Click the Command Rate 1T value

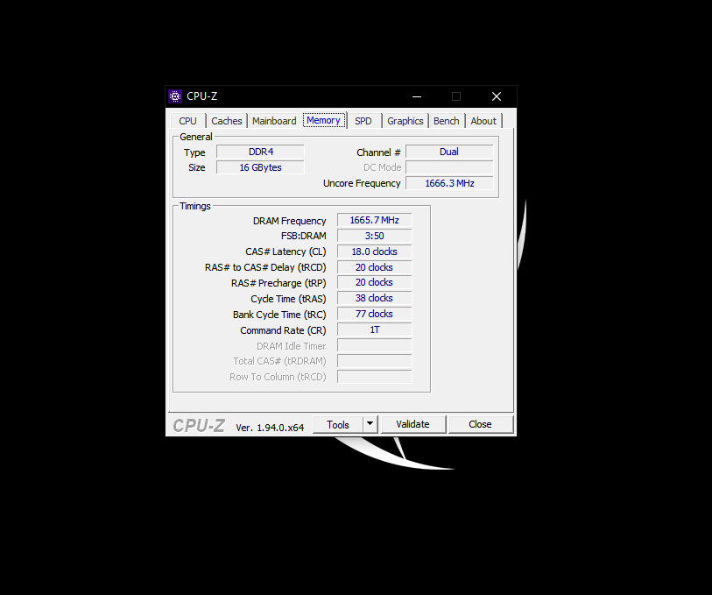pyautogui.click(x=375, y=329)
